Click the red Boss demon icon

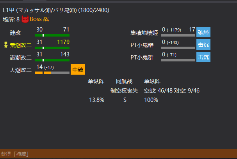(25, 19)
